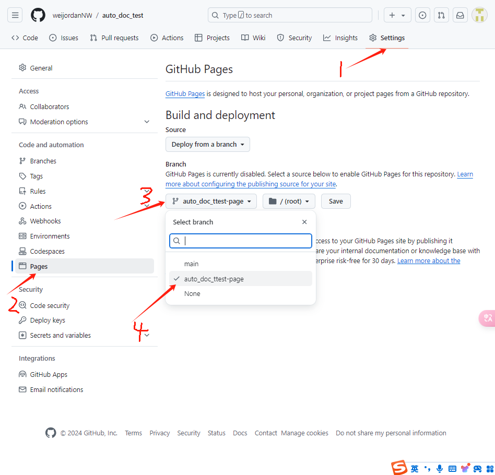Screen dimensions: 495x475
Task: Click the footer GitHub logo
Action: 51,433
